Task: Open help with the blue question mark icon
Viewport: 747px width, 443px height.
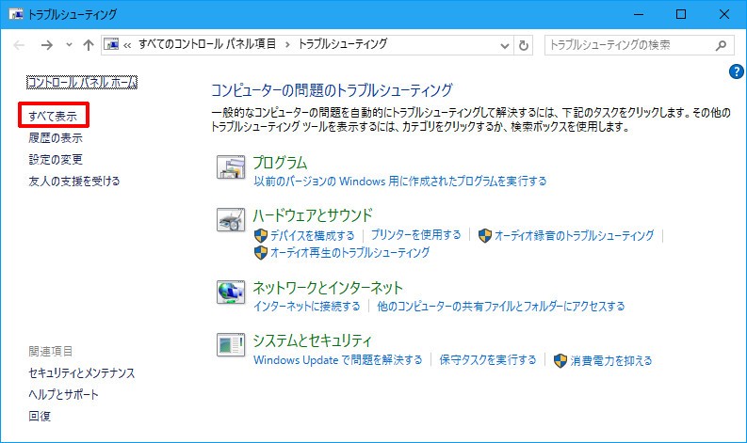Action: (736, 71)
